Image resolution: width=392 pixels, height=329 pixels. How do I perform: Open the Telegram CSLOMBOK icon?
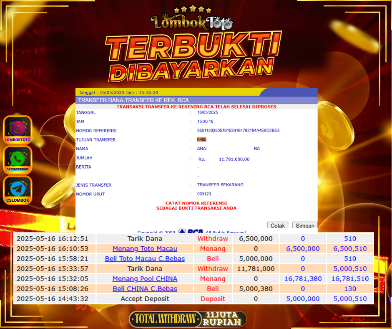pos(18,190)
